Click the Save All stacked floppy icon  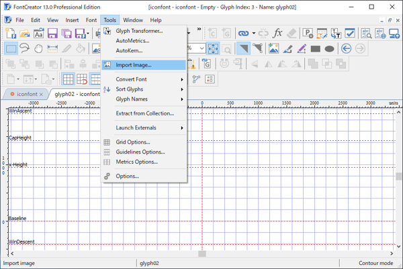(66, 34)
